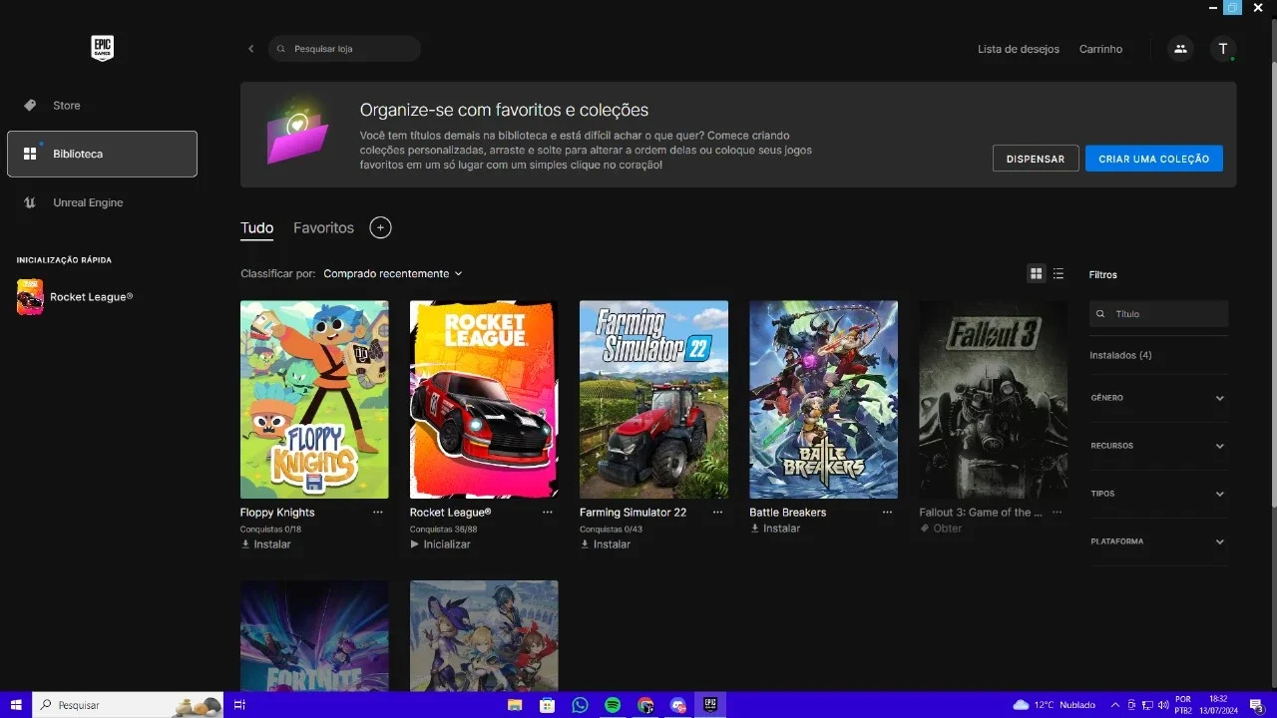1277x718 pixels.
Task: Open options menu for Floppy Knights
Action: (x=378, y=512)
